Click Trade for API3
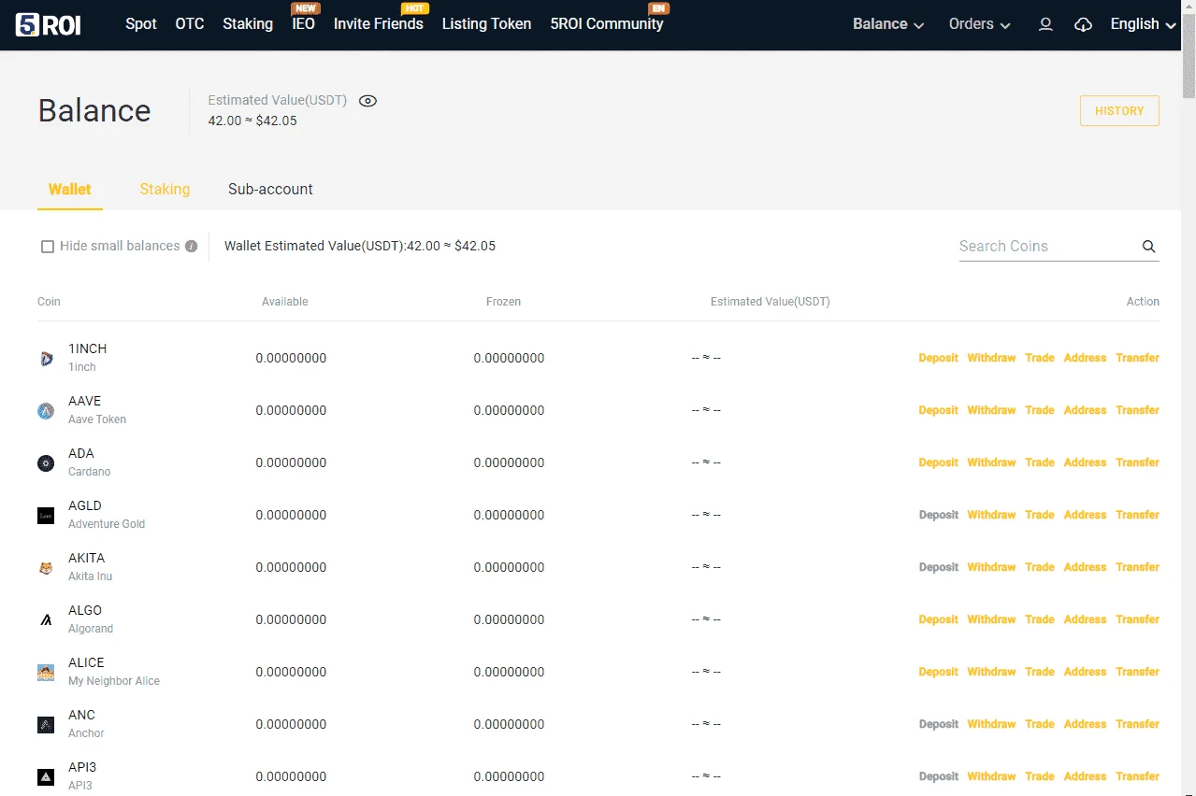Image resolution: width=1196 pixels, height=796 pixels. 1040,776
